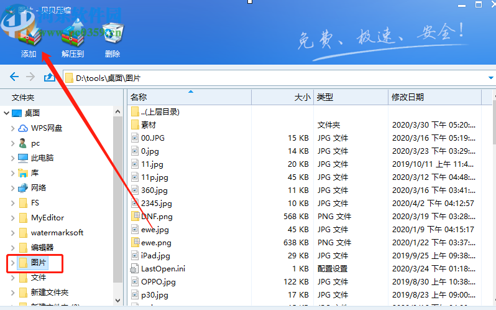
Task: Click LastOpen.ini settings file icon
Action: (134, 268)
